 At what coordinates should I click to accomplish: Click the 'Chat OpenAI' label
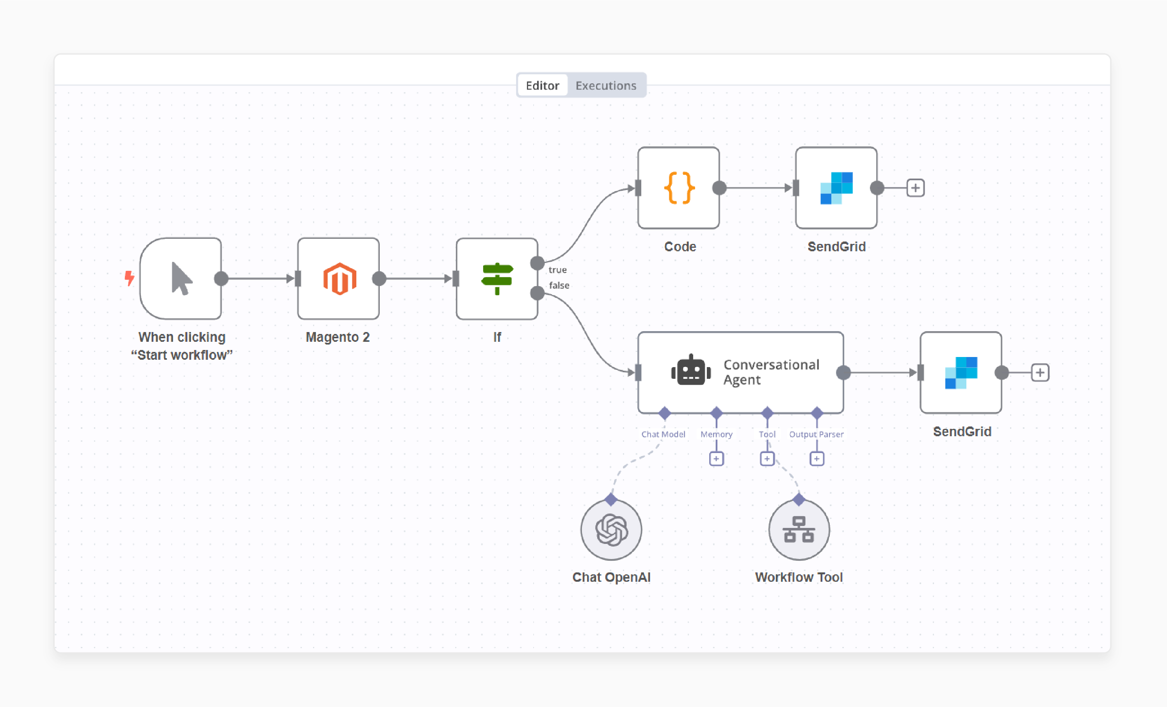click(612, 577)
